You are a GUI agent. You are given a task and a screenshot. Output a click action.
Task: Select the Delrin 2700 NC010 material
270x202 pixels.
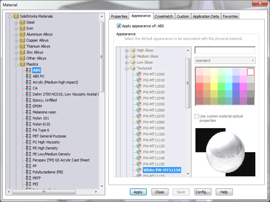click(66, 94)
